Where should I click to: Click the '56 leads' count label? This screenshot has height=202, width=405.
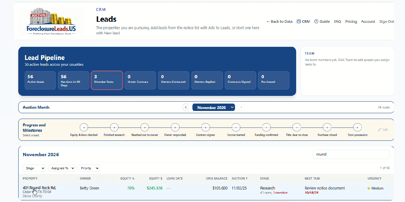pos(384,107)
